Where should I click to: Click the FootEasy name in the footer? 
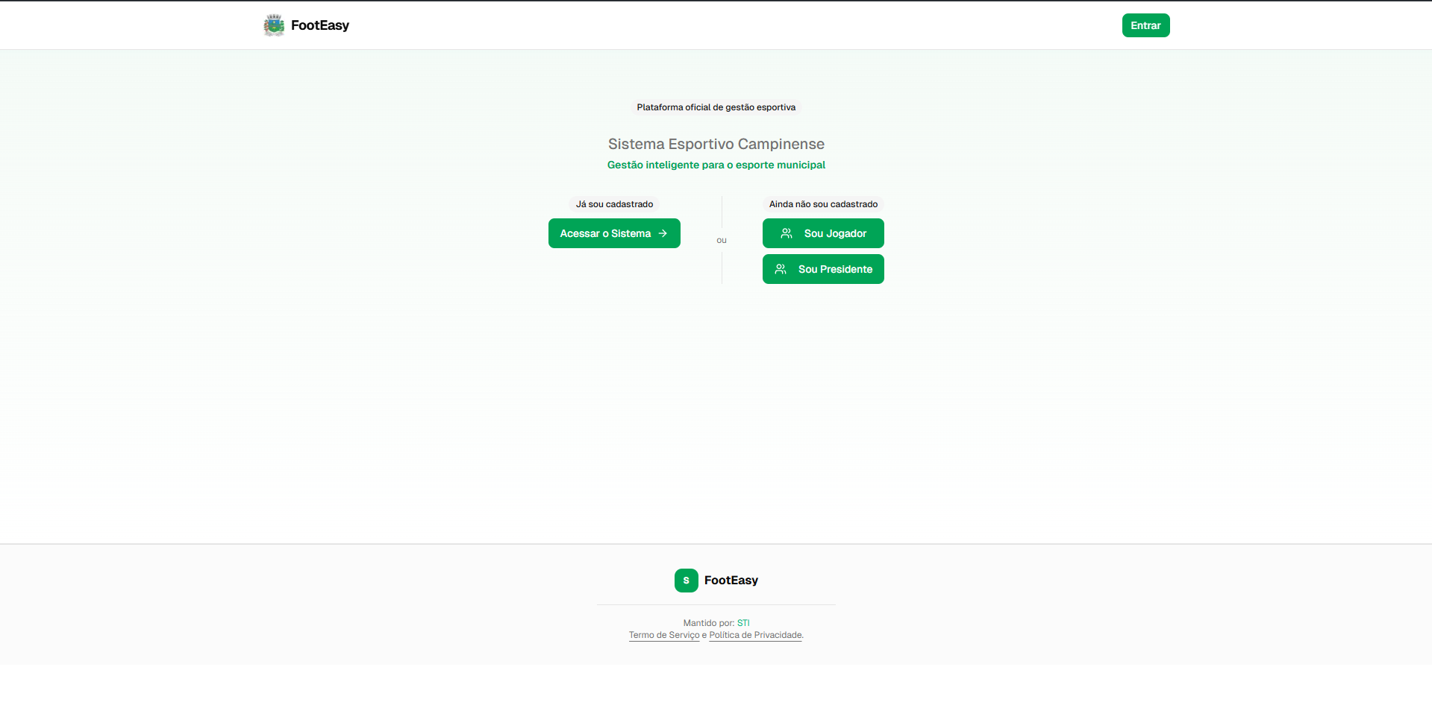731,581
